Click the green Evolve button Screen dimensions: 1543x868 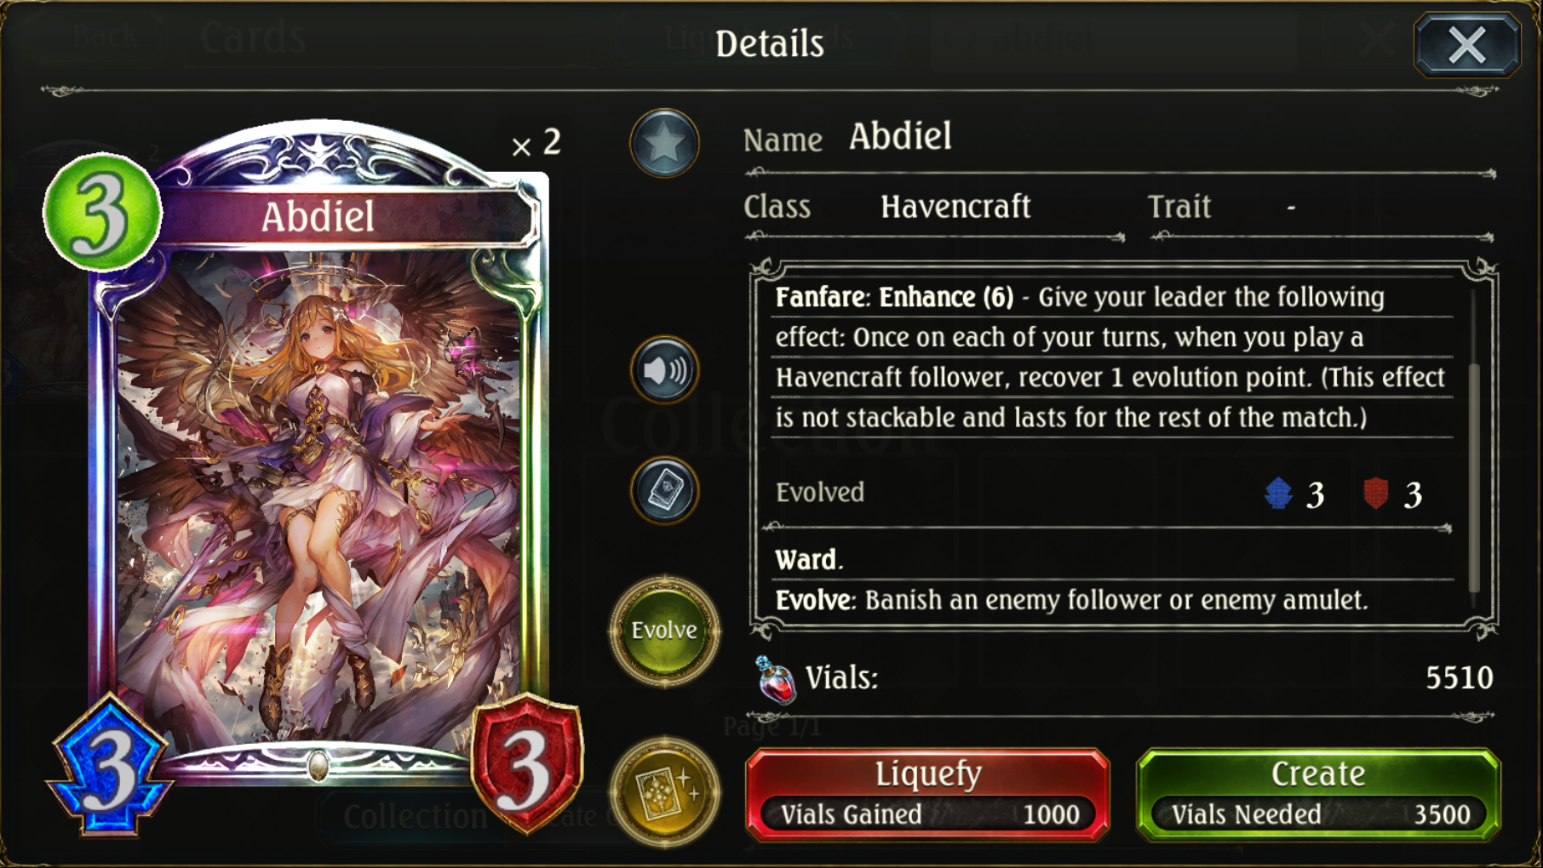pyautogui.click(x=664, y=631)
